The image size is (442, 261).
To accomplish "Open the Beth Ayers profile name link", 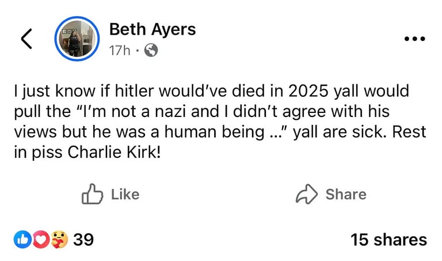I will tap(152, 29).
